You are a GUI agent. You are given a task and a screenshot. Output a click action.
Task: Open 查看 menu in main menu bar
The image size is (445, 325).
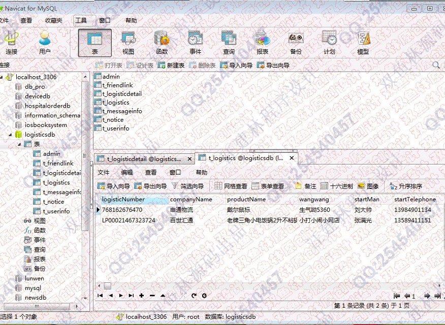(26, 20)
